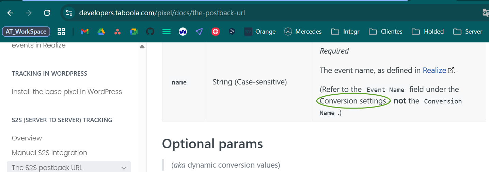Click the tab groups grid icon

[x=61, y=32]
